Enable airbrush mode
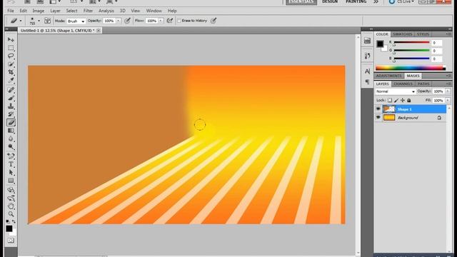 (x=170, y=21)
